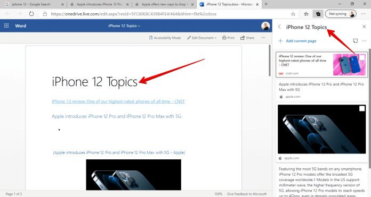The width and height of the screenshot is (371, 197).
Task: Go forward one page in browser
Action: 19,14
